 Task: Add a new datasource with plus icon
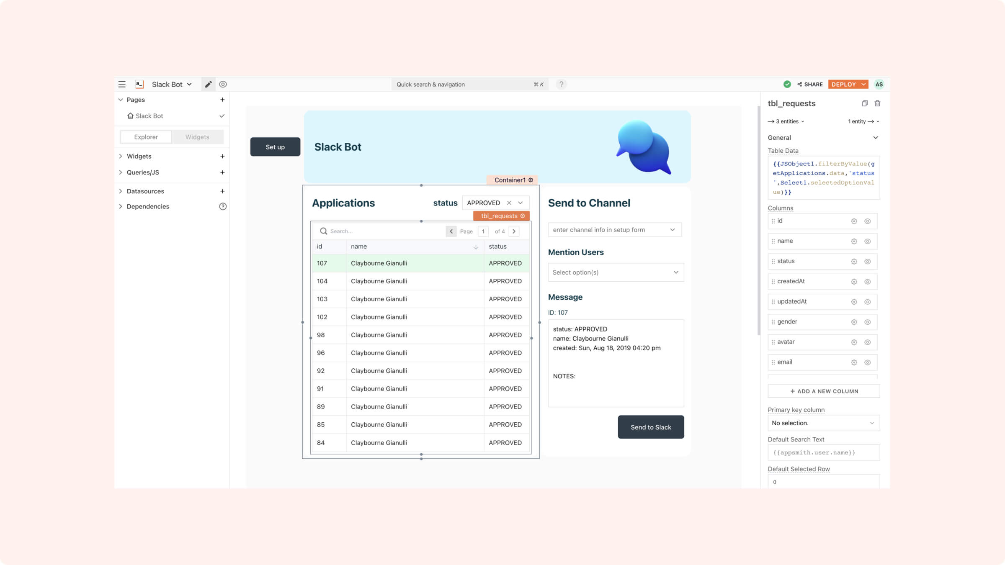(222, 191)
